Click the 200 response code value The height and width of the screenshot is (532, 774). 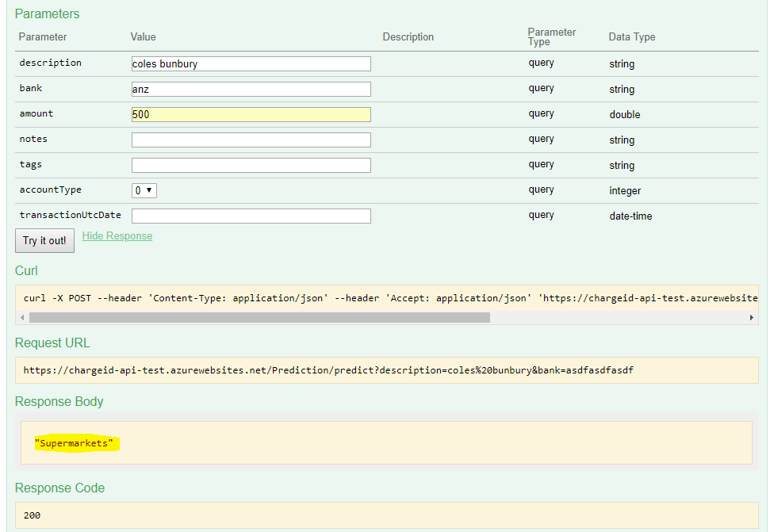32,515
